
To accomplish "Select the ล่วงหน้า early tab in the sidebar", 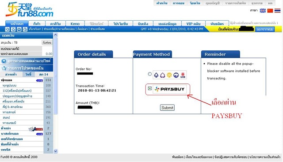I will [11, 74].
